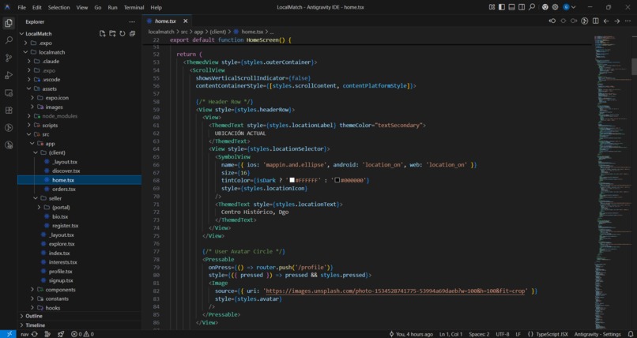Open the Edit menu
Viewport: 637px width, 338px height.
tap(37, 7)
